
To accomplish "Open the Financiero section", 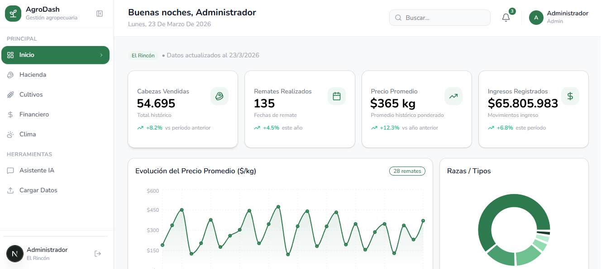I will (34, 115).
